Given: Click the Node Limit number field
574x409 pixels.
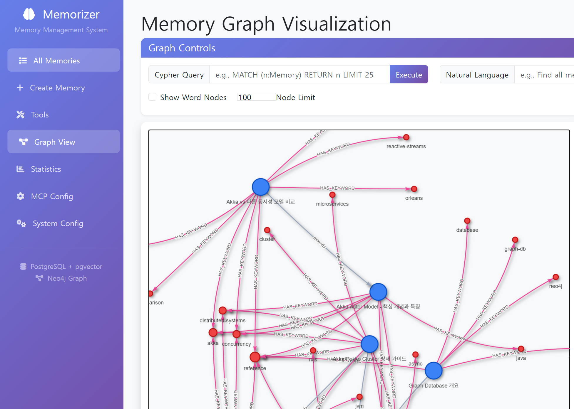Looking at the screenshot, I should pos(256,97).
